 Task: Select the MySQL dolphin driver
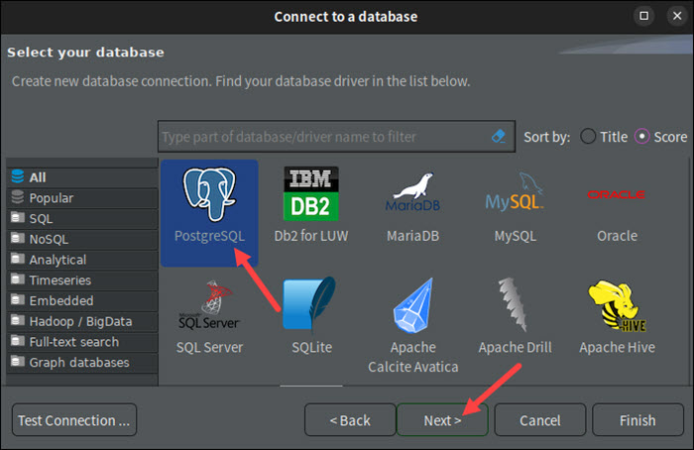(x=515, y=206)
